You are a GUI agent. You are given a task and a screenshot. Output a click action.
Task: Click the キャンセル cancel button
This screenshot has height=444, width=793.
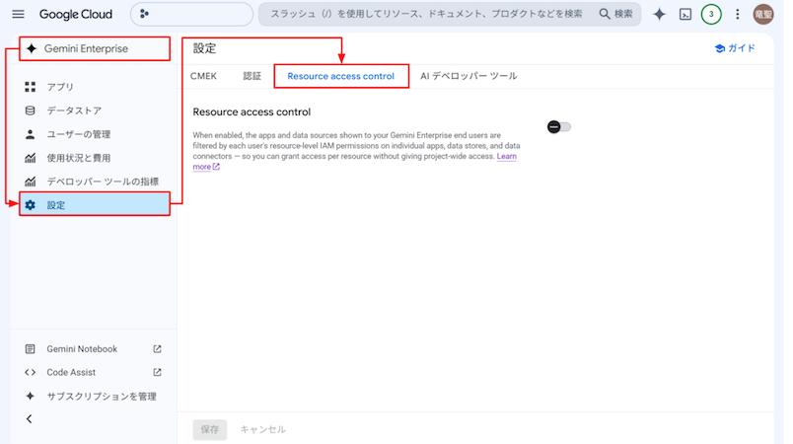262,429
